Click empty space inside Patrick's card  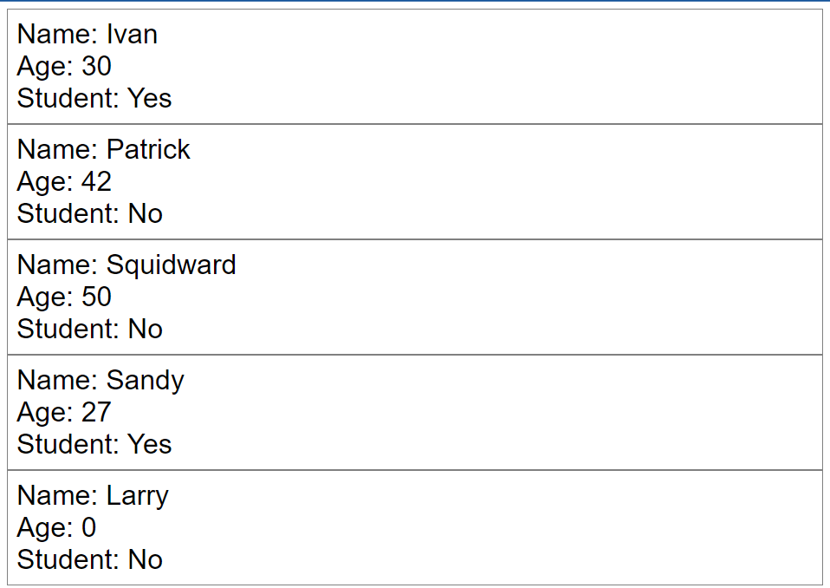point(520,182)
